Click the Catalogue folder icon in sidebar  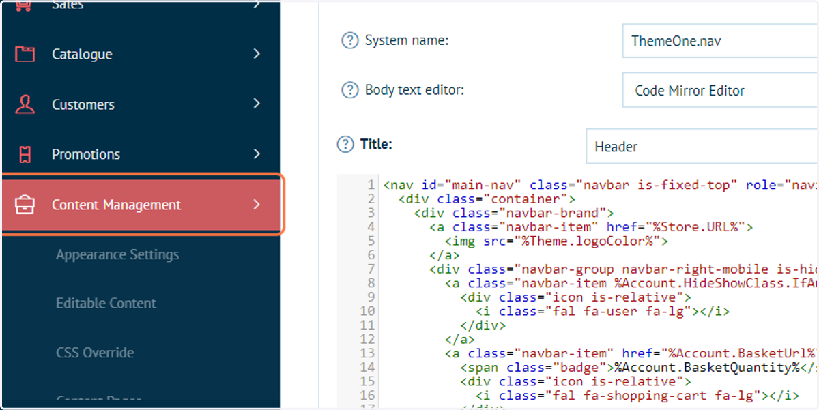tap(25, 55)
